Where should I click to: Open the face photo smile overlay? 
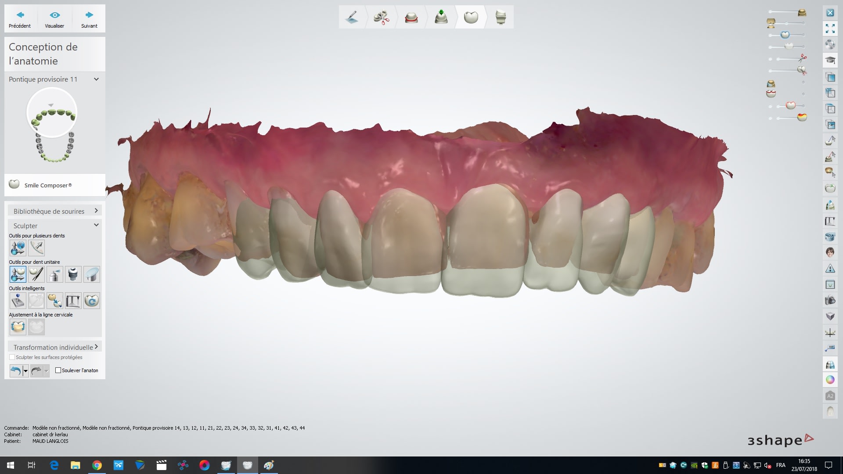(830, 252)
